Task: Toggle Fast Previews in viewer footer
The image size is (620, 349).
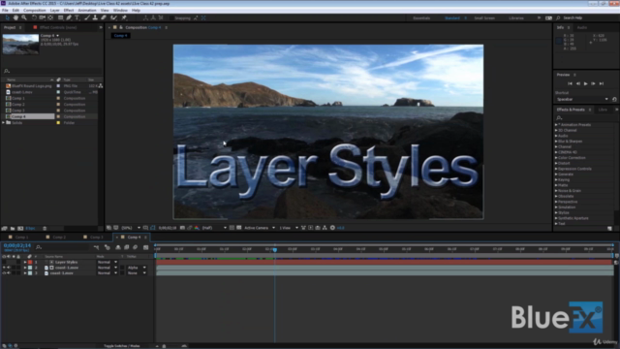Action: pos(311,228)
